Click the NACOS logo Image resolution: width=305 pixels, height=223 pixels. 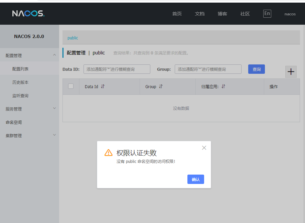click(28, 14)
